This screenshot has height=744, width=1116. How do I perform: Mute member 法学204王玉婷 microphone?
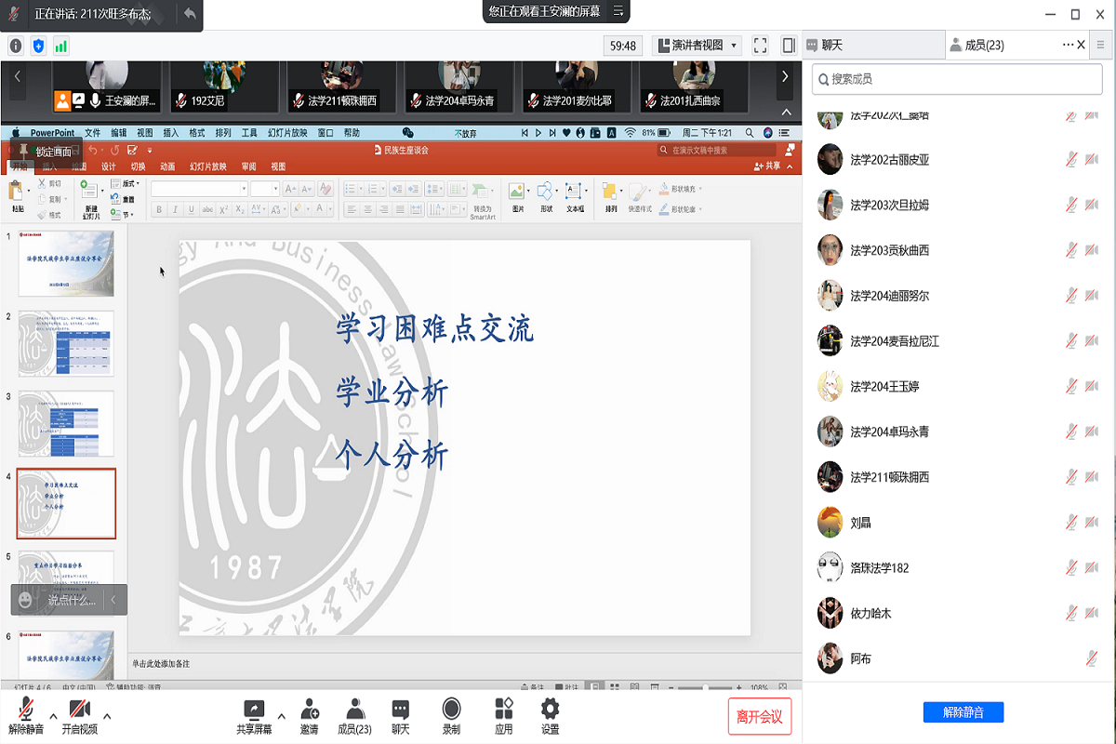point(1071,385)
